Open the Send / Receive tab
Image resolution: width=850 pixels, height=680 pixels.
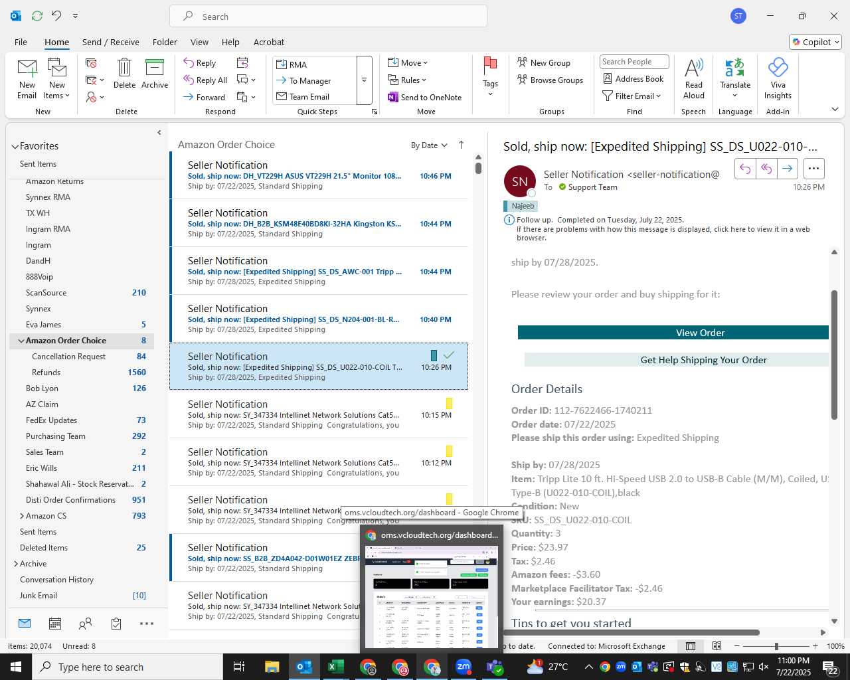pos(111,42)
